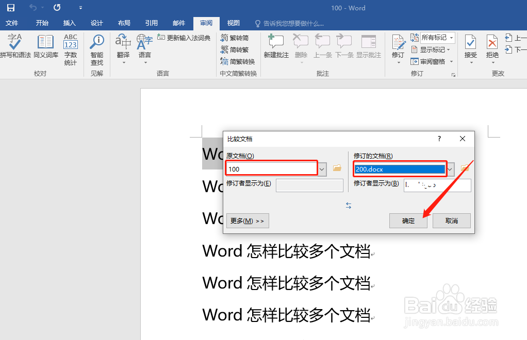Open the 文件 menu
The width and height of the screenshot is (527, 340).
coord(12,23)
